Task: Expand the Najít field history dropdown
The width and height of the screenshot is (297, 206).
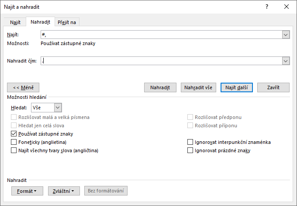Action: click(x=286, y=35)
